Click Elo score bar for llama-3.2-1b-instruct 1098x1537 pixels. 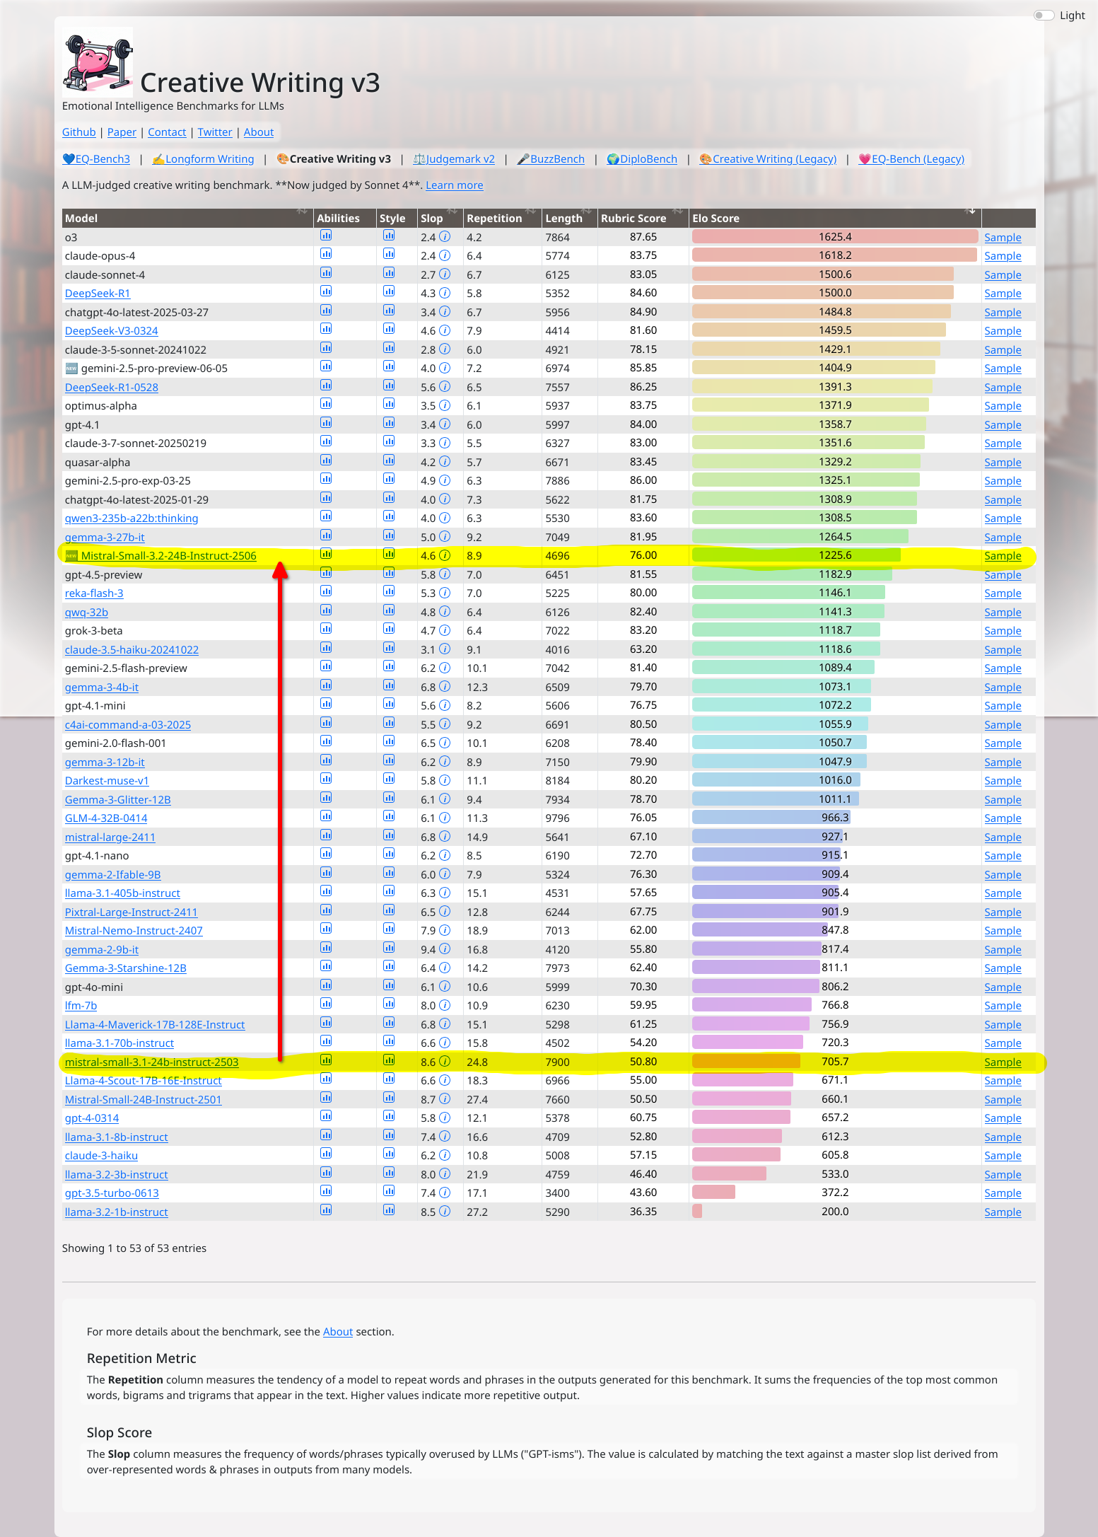tap(697, 1212)
